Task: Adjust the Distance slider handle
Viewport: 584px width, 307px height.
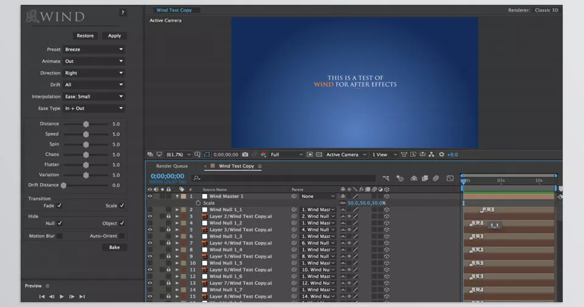Action: coord(86,124)
